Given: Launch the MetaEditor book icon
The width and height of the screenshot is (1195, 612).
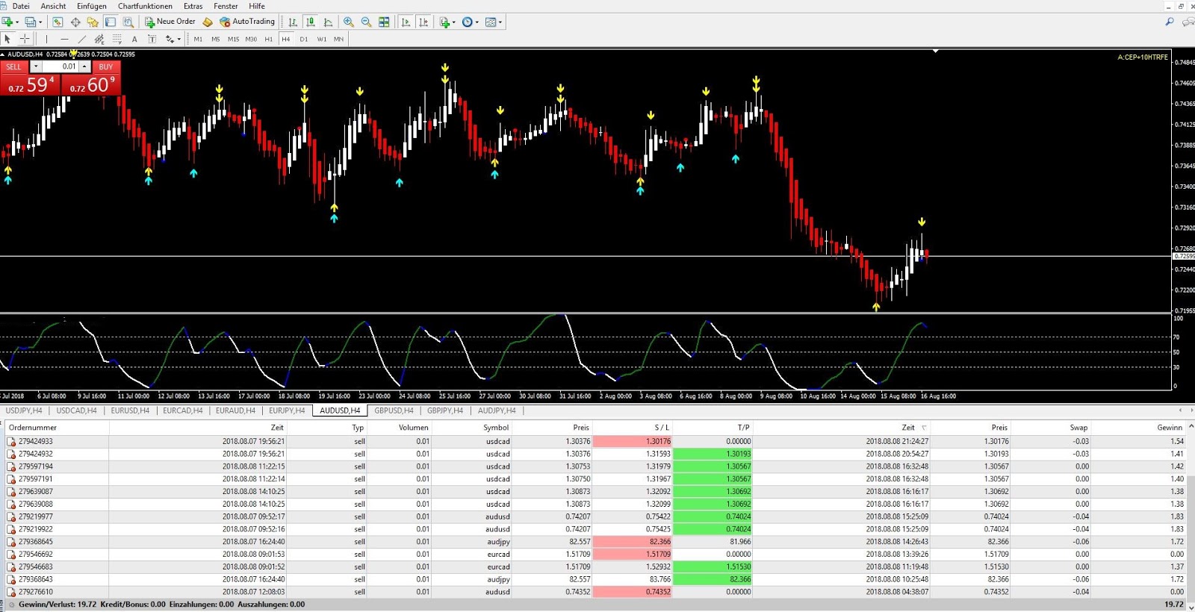Looking at the screenshot, I should (208, 22).
